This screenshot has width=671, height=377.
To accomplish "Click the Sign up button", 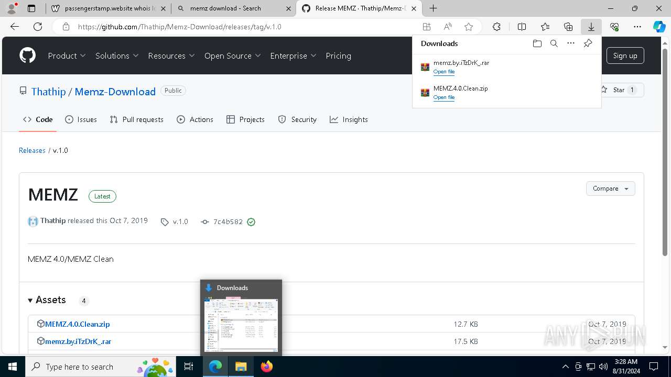I will (x=625, y=56).
